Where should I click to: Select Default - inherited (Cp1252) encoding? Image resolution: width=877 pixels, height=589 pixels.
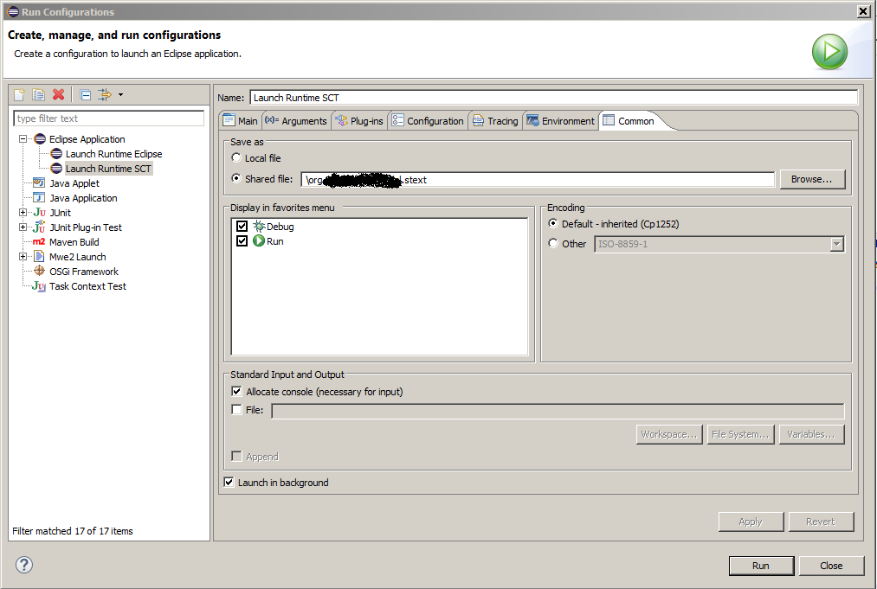coord(553,223)
